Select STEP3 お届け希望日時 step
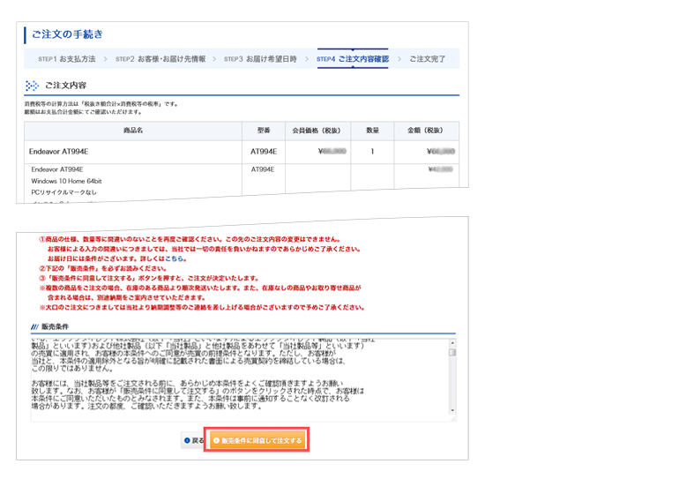 coord(260,59)
